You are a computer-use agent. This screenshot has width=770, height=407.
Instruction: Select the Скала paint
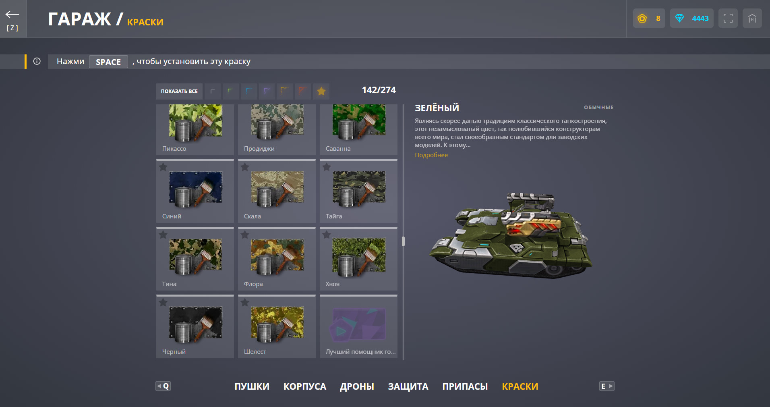coord(277,191)
